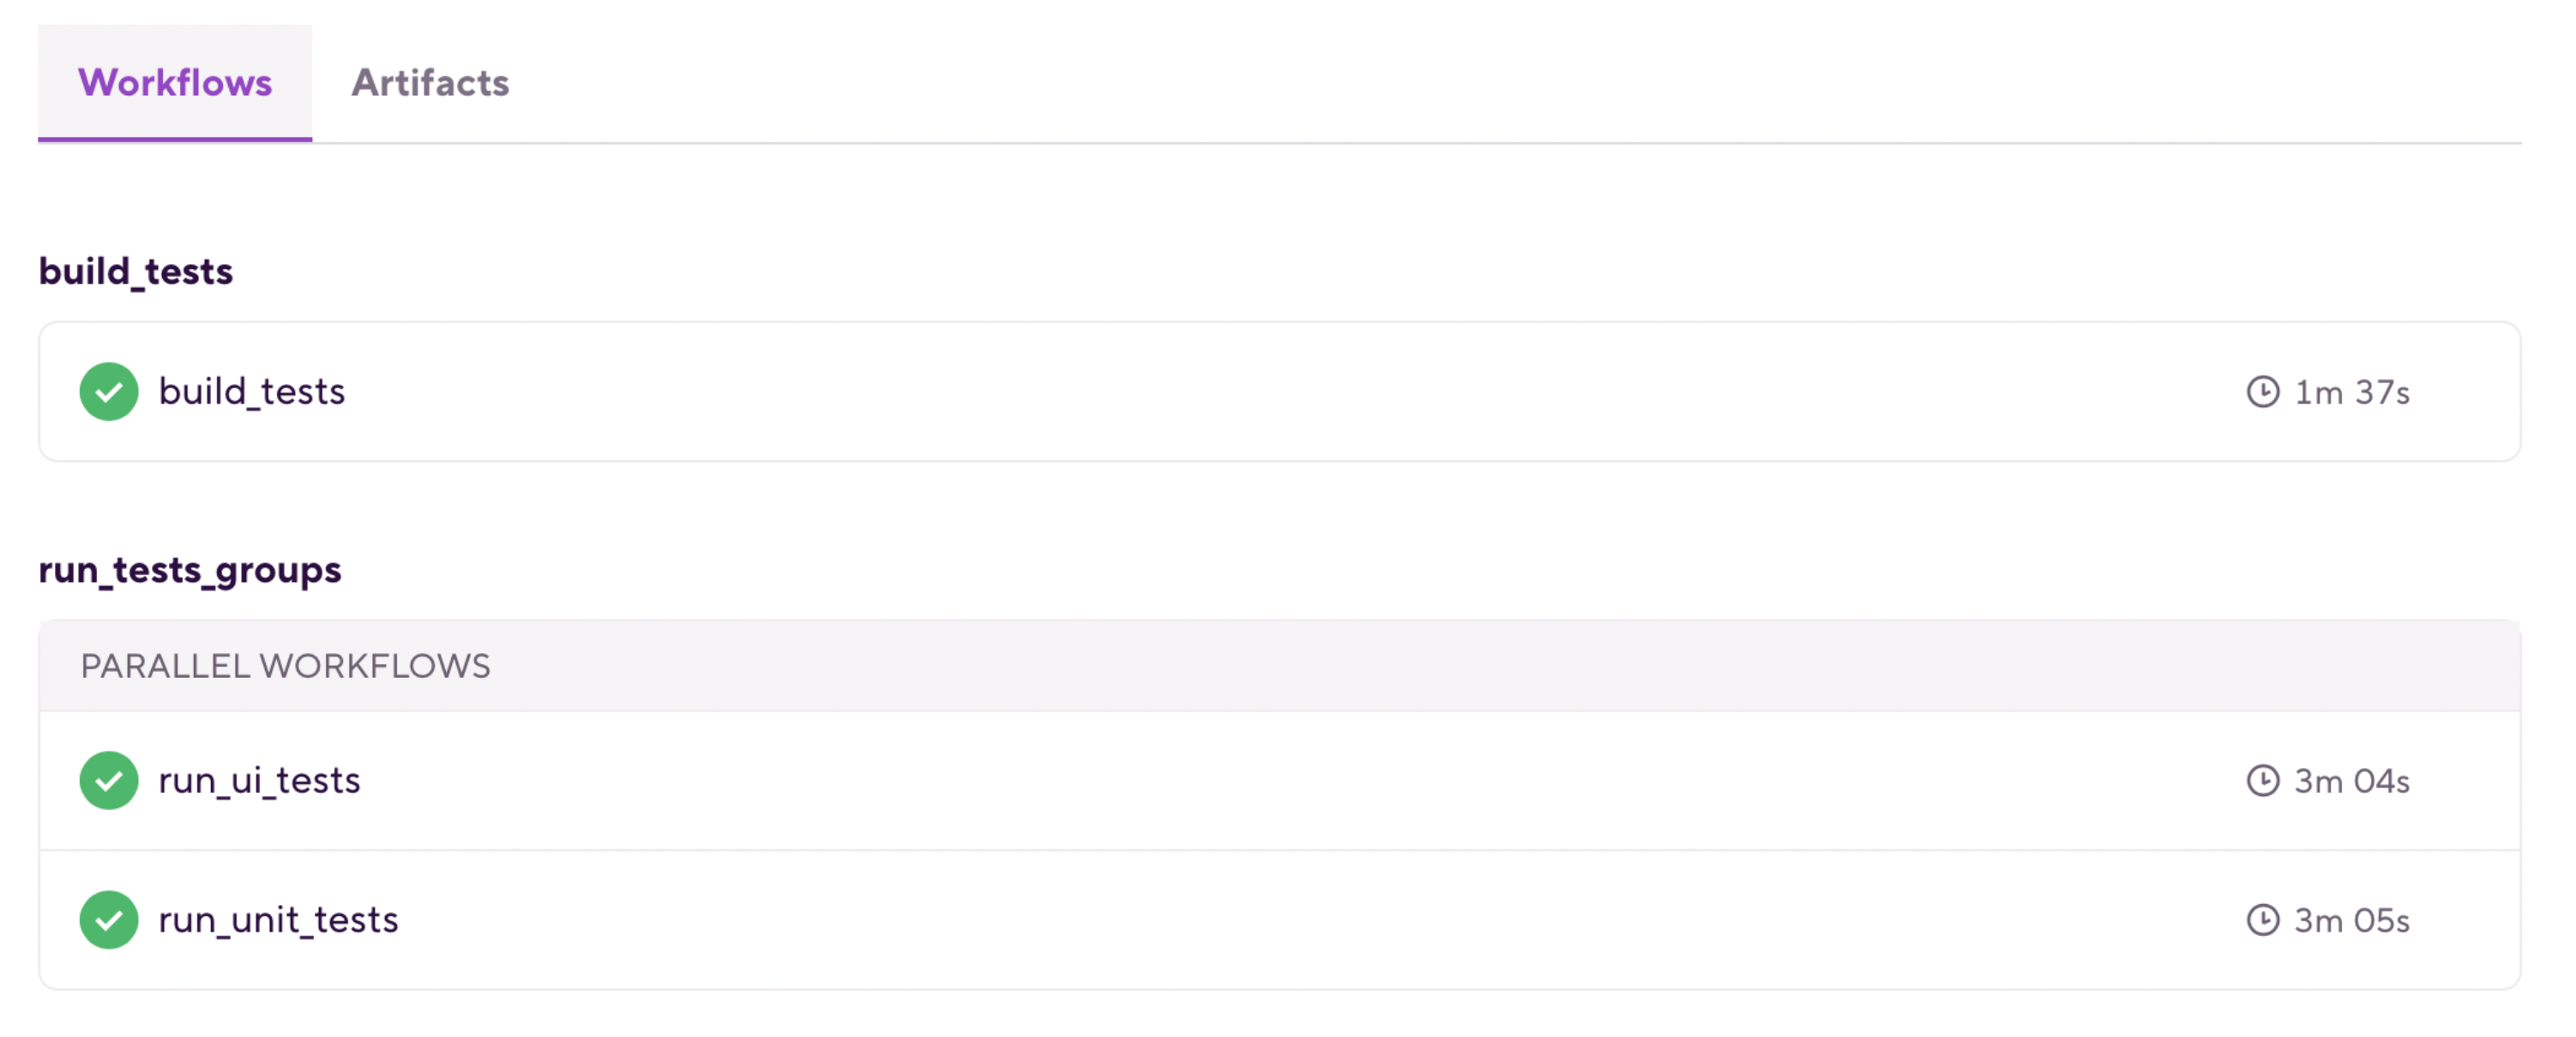
Task: Select the Workflows tab
Action: point(175,84)
